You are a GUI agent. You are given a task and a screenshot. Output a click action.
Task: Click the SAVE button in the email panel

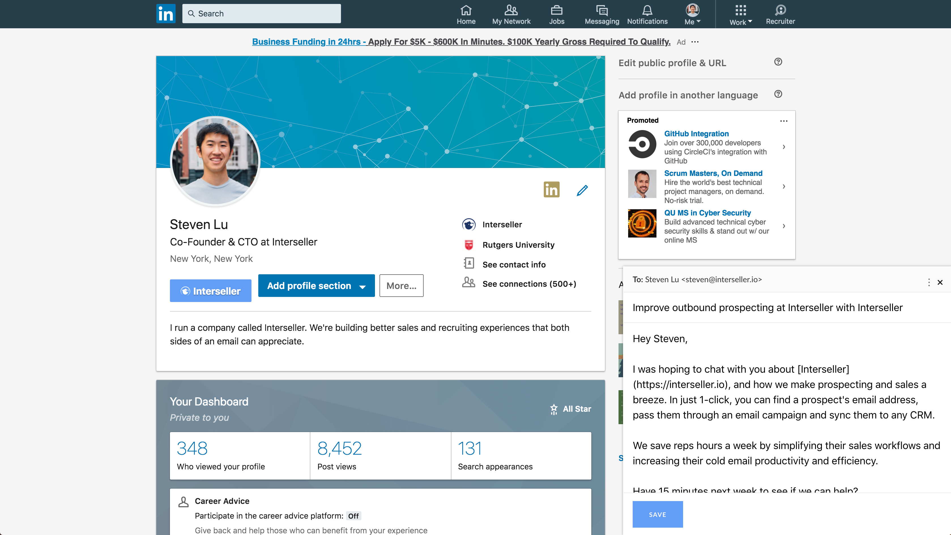[x=657, y=514]
